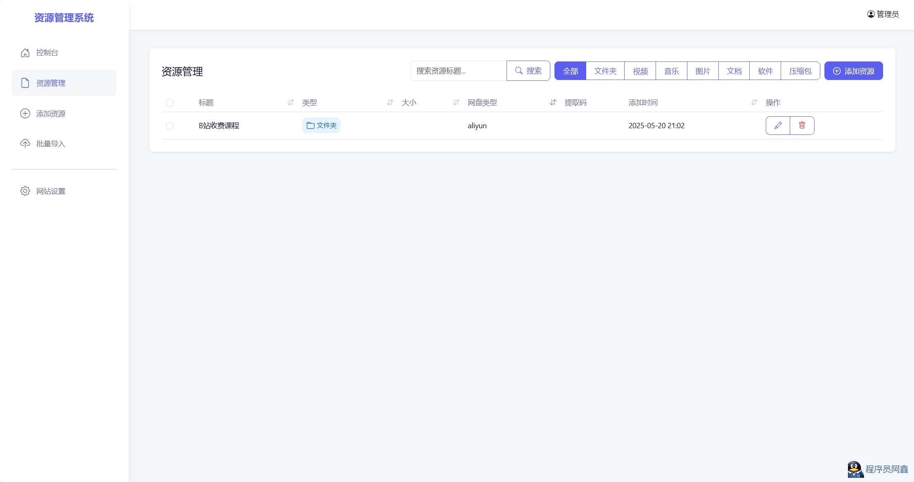This screenshot has height=482, width=914.
Task: Sort by 大小 using its sort arrows
Action: (456, 102)
